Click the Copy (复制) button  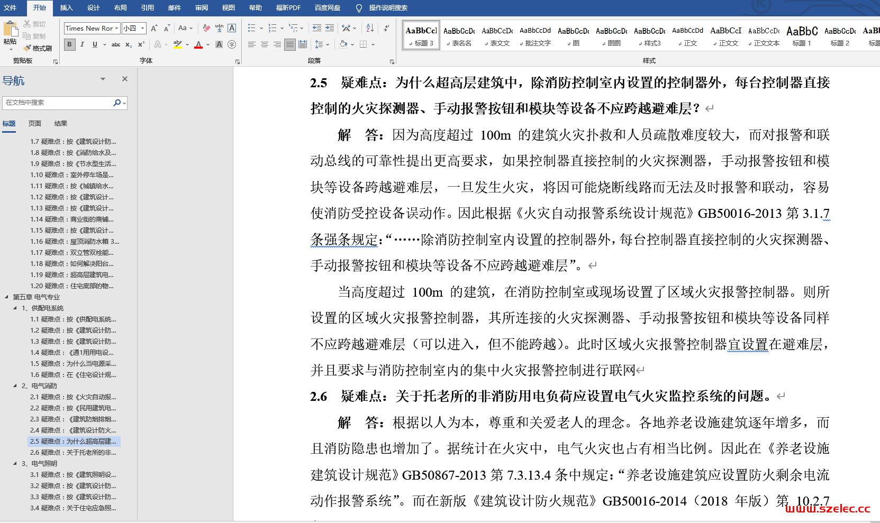point(34,36)
